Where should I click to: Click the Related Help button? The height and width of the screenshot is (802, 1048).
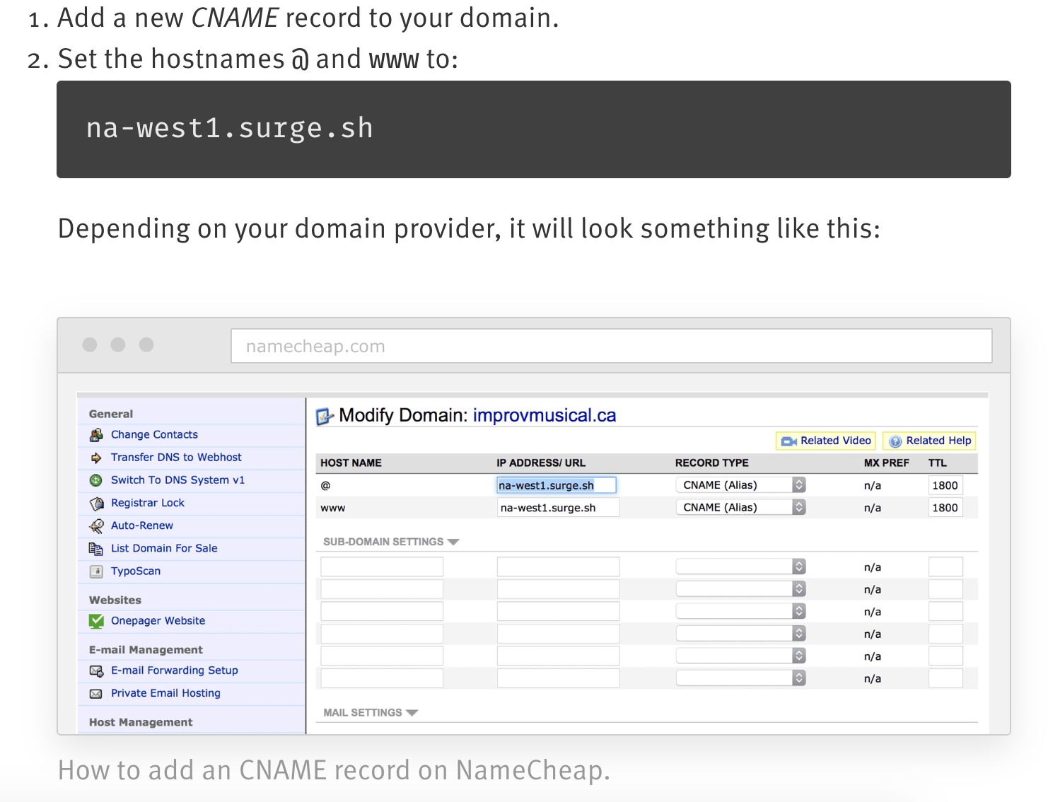click(x=929, y=441)
